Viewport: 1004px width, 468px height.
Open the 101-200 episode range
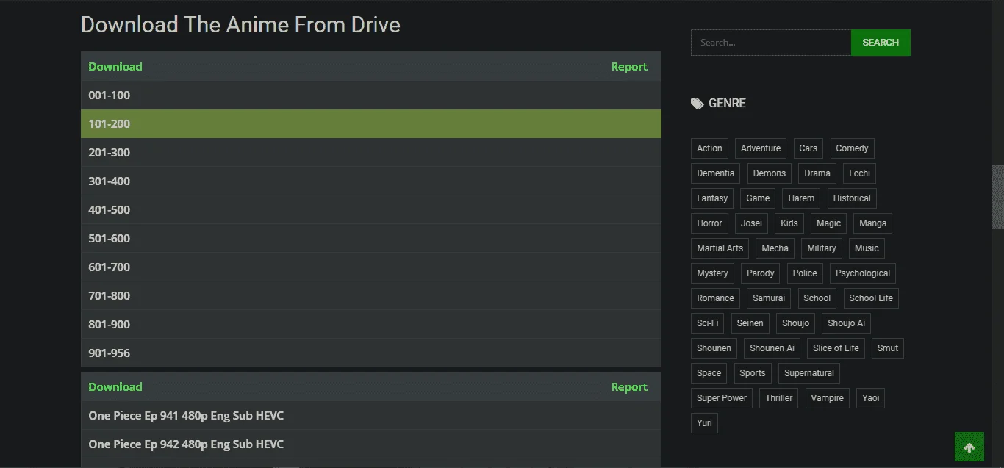371,124
